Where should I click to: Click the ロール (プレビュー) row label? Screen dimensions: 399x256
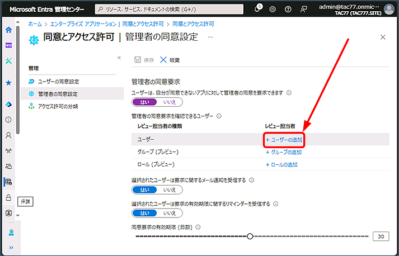click(x=156, y=164)
